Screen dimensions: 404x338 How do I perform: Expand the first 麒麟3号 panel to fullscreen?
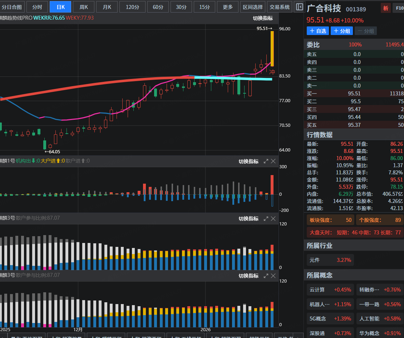266,219
